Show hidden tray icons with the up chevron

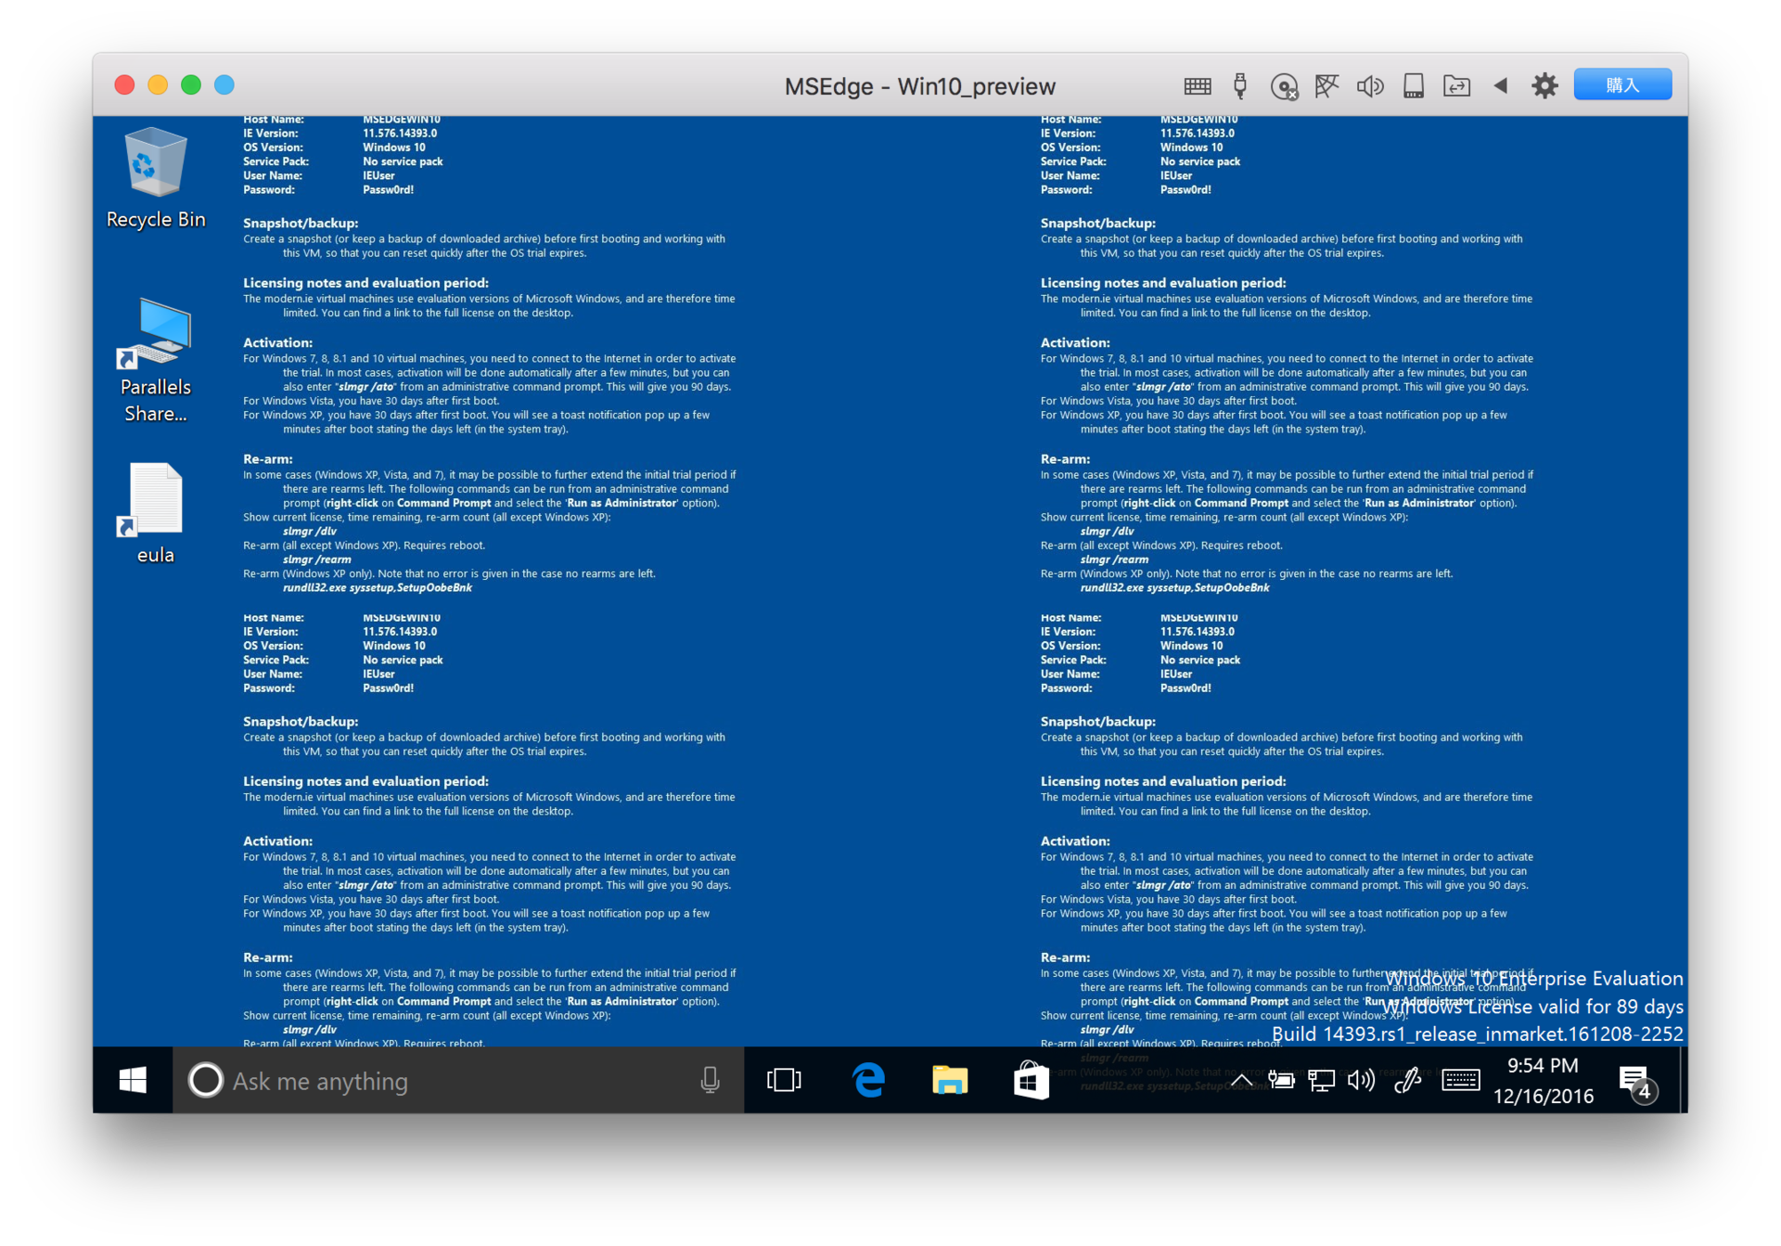tap(1242, 1080)
